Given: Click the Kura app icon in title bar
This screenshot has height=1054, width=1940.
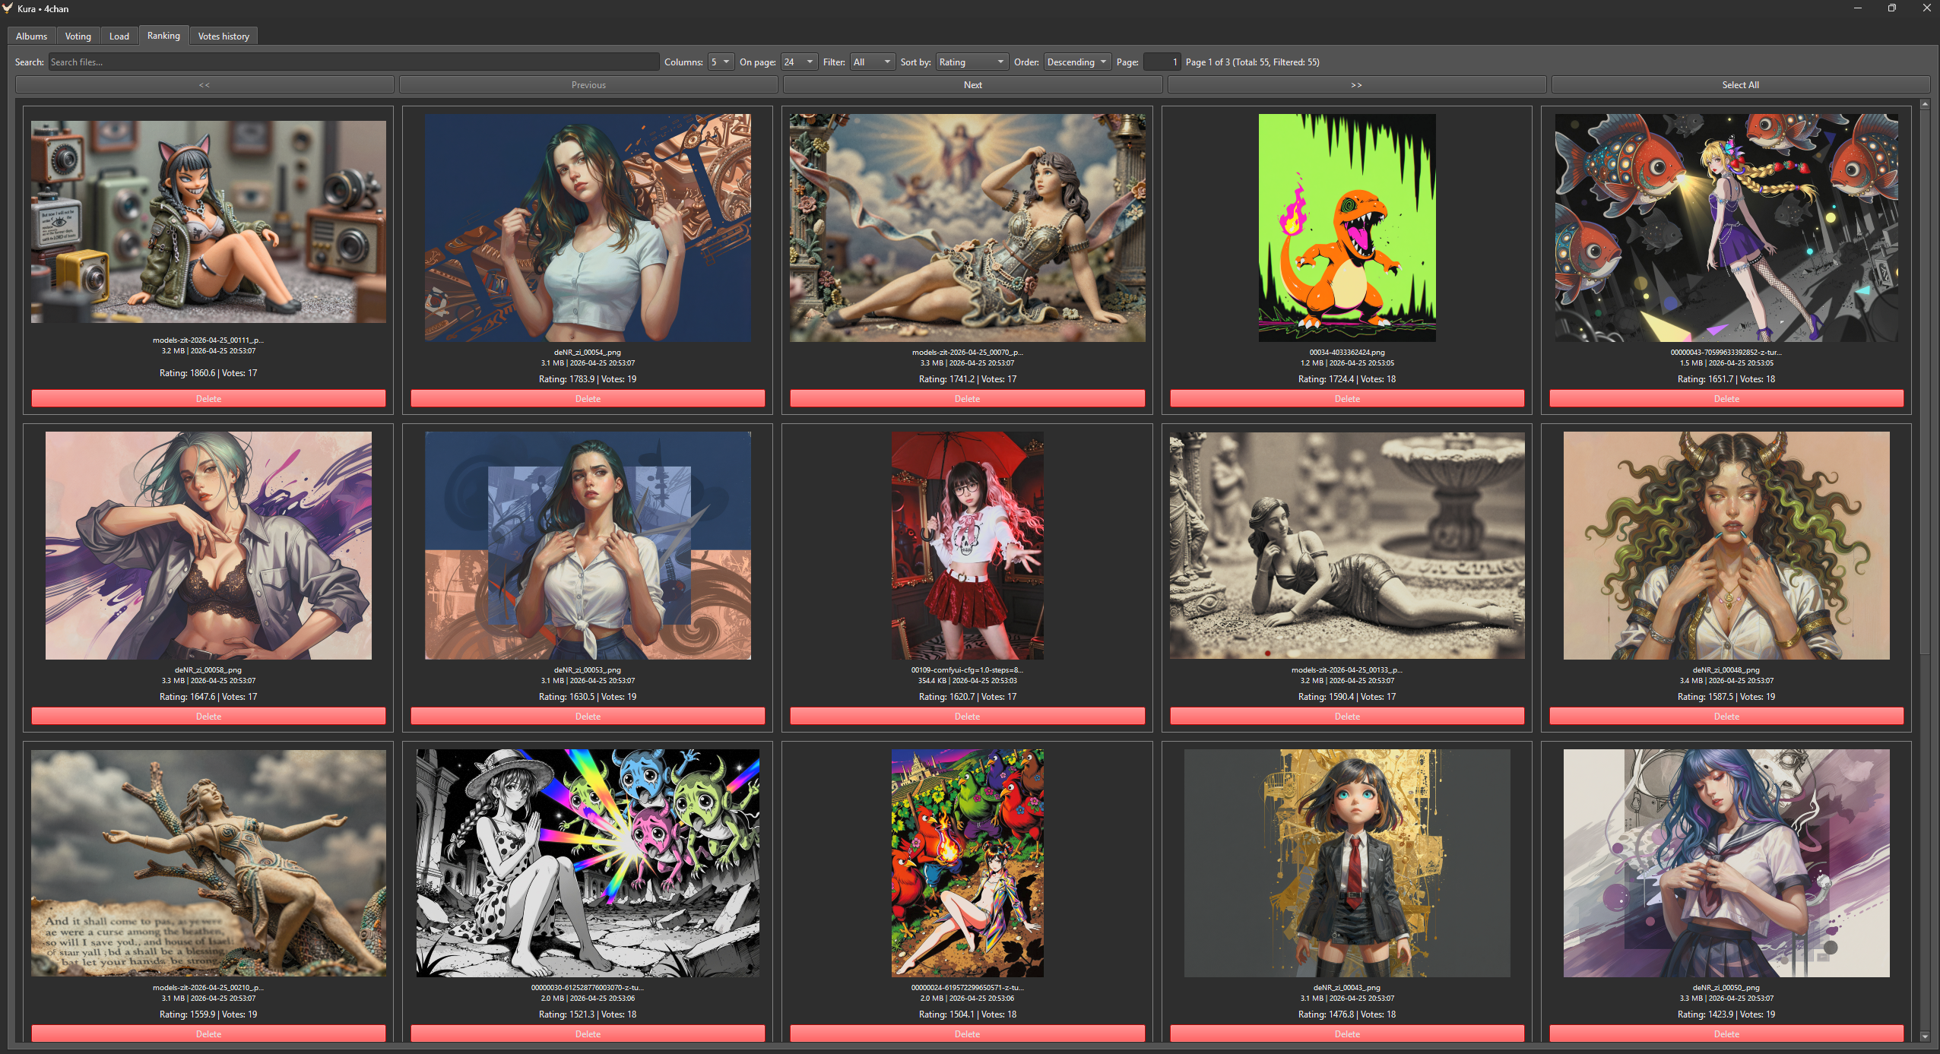Looking at the screenshot, I should click(8, 8).
